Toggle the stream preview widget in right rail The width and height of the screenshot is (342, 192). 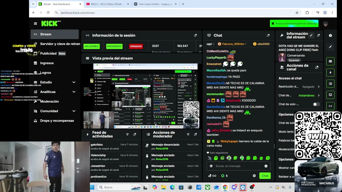[x=330, y=61]
